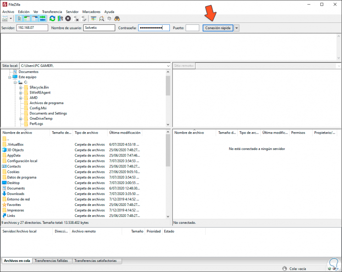Screen dimensions: 342x272
Task: Click the Servidor host input field
Action: tap(32, 28)
